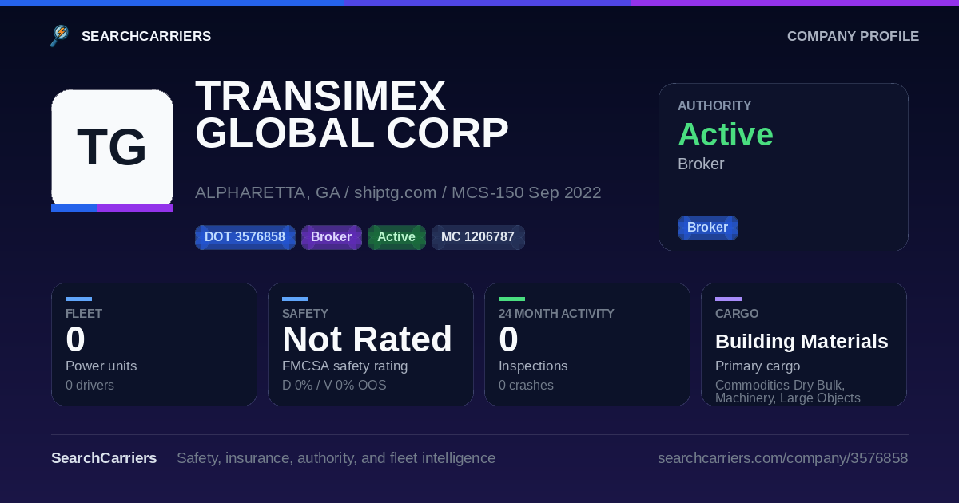959x503 pixels.
Task: Click the FMCSA safety rating text
Action: point(345,366)
